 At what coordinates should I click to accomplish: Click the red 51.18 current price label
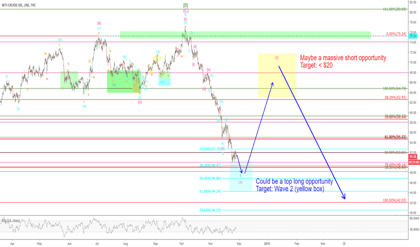click(413, 157)
